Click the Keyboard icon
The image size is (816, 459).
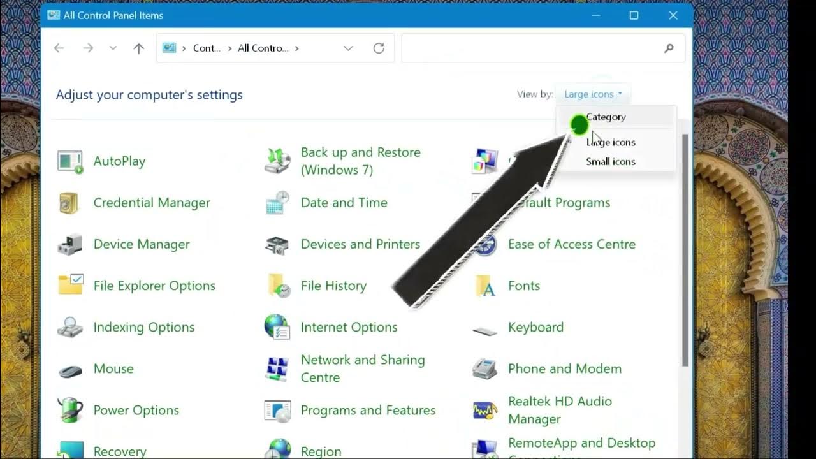(x=484, y=331)
